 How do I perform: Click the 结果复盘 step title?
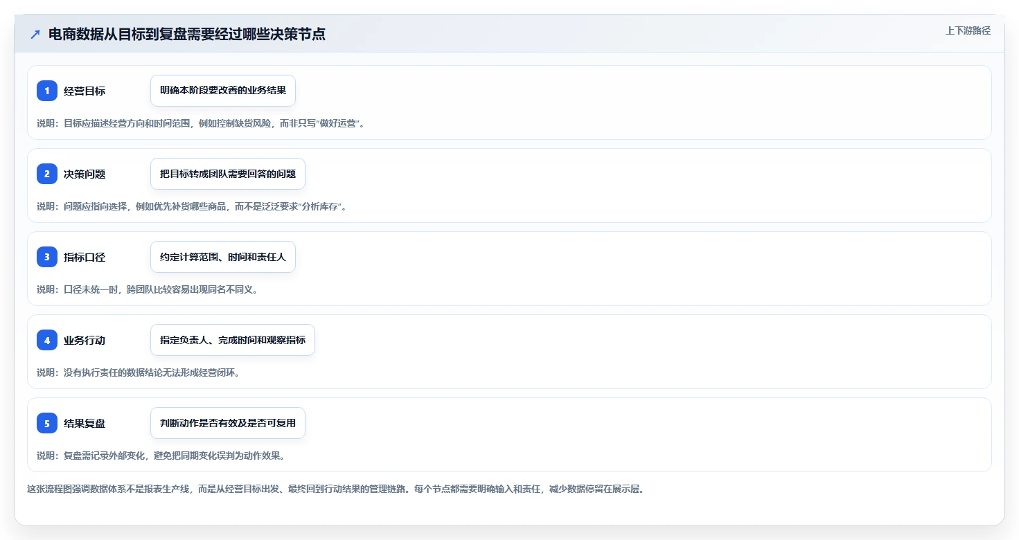click(85, 423)
